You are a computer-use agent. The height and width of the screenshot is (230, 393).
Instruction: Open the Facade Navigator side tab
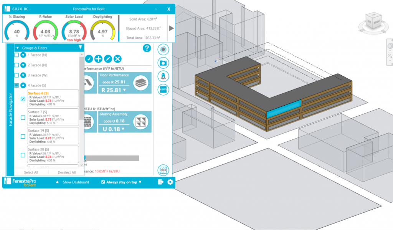click(10, 109)
